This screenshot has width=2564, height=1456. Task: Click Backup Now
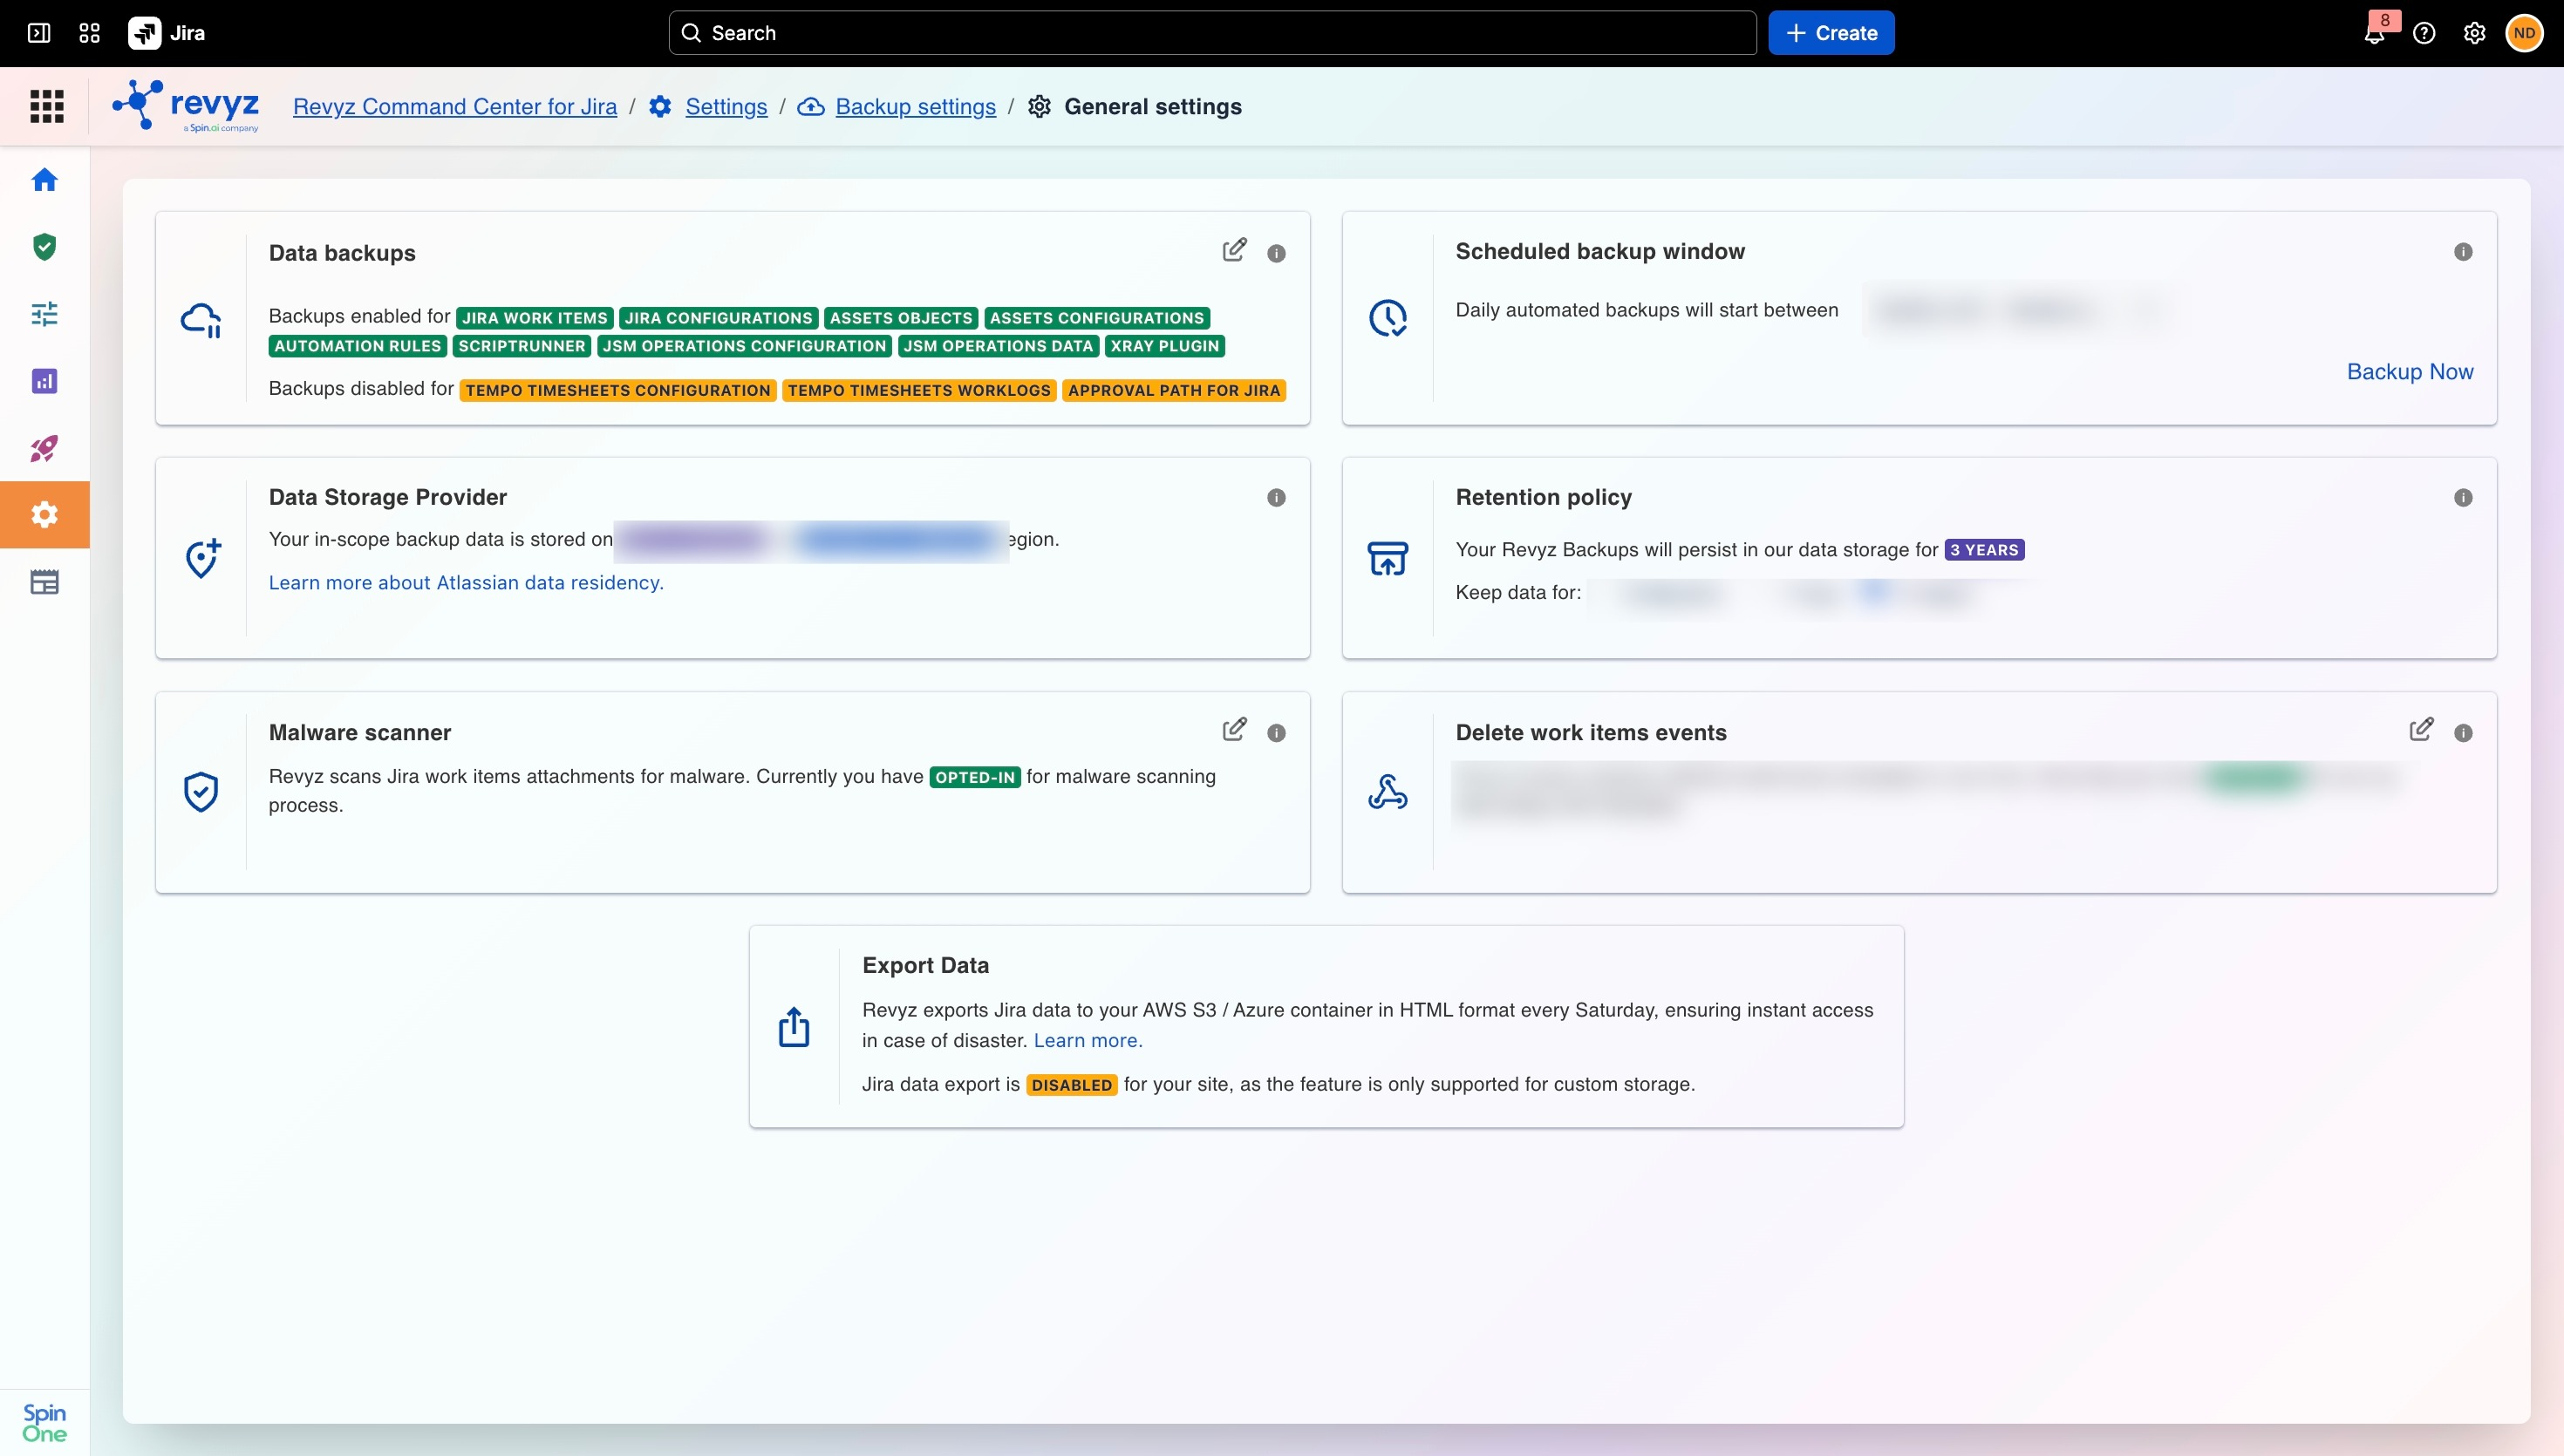[2410, 372]
